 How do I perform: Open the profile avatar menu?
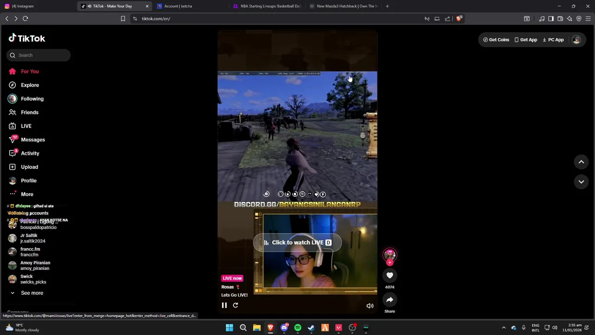tap(576, 40)
